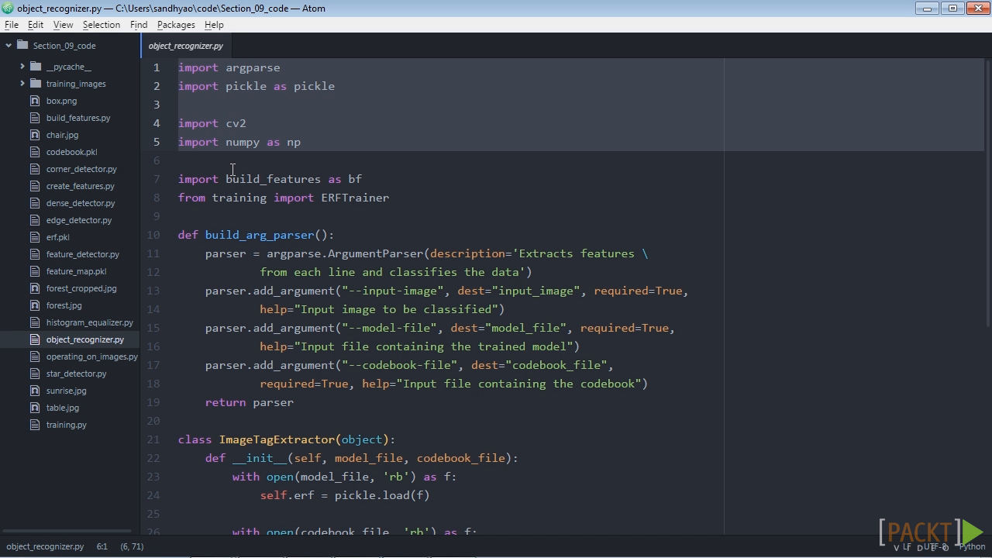Screen dimensions: 992x558
Task: Click the editor vertical scrollbar
Action: click(x=988, y=192)
